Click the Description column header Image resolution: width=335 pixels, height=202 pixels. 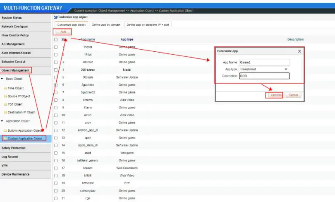[295, 39]
